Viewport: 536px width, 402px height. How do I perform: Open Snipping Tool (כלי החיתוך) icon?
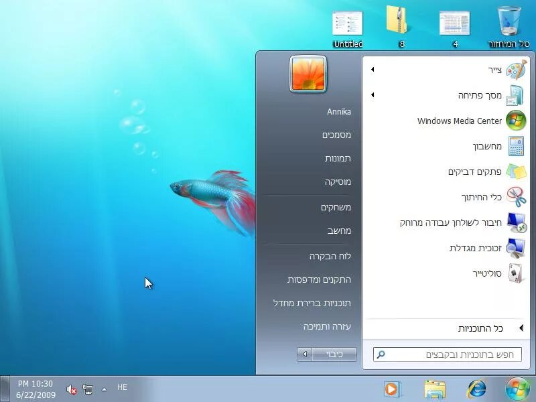(x=516, y=197)
